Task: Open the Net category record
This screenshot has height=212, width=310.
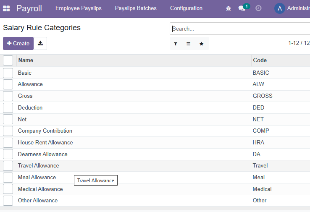Action: (x=22, y=119)
